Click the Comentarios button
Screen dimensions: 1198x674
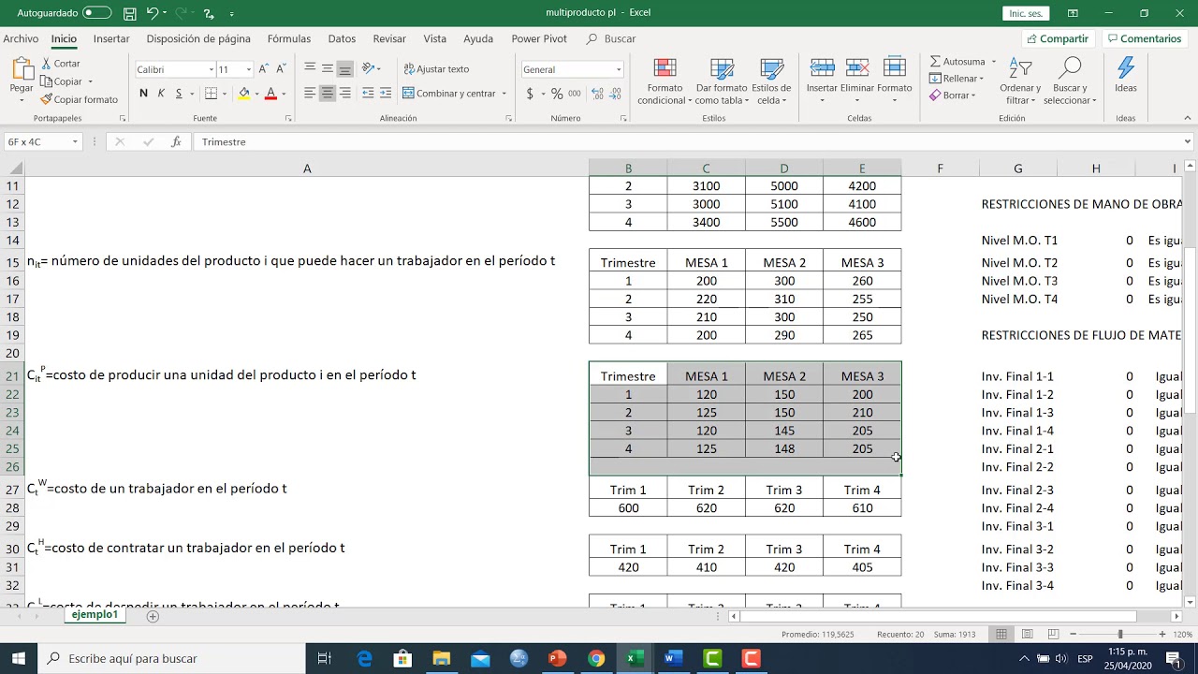tap(1144, 39)
